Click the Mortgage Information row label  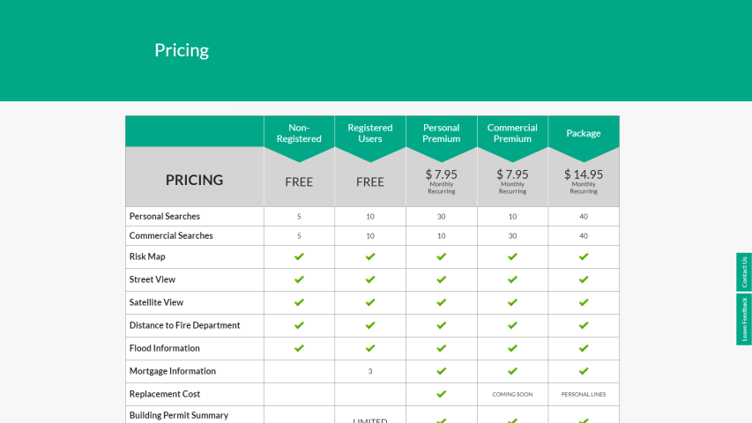point(173,371)
